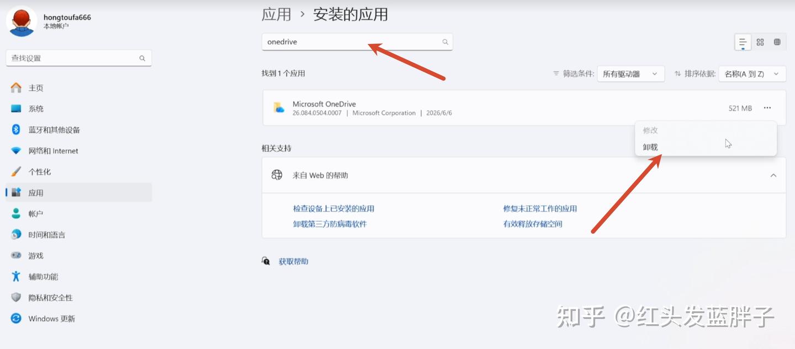Open 蓝牙和其他设备 settings page

(x=78, y=130)
